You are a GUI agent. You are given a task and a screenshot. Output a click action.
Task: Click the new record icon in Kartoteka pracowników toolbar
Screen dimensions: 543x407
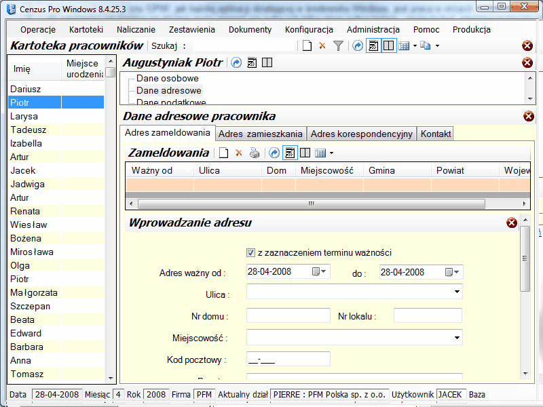307,46
